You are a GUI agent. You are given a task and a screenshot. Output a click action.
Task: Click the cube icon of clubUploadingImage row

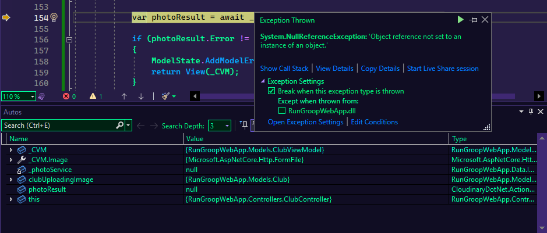22,180
